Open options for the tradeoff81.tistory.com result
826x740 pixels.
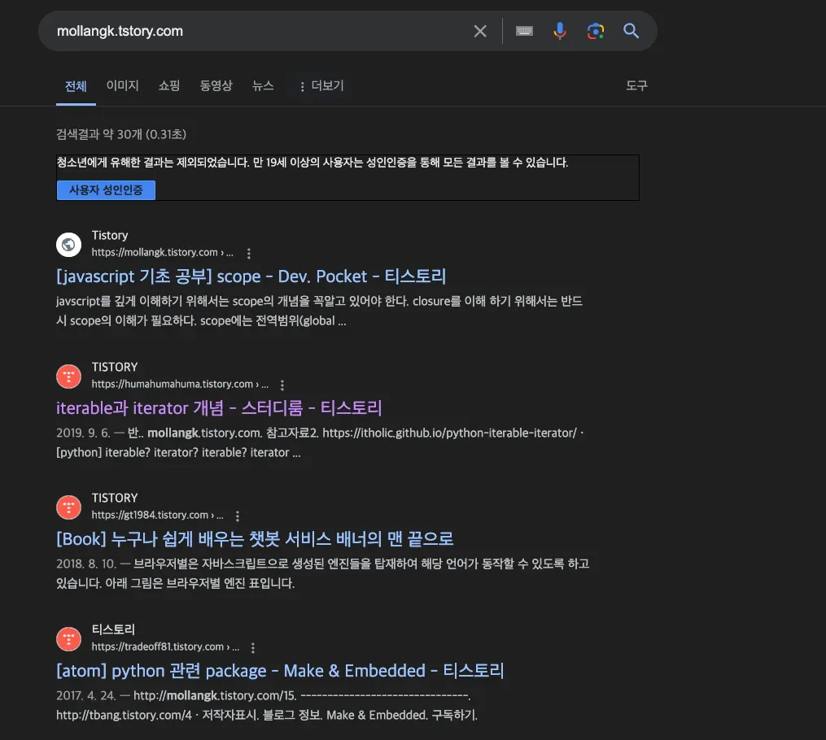click(253, 647)
